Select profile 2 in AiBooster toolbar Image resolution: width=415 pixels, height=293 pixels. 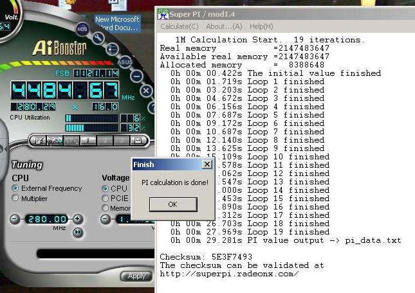[x=105, y=141]
